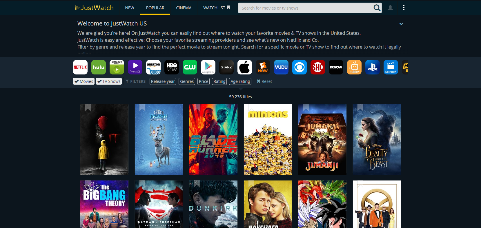Select the Tubi TV provider icon
The width and height of the screenshot is (481, 228).
pos(354,67)
